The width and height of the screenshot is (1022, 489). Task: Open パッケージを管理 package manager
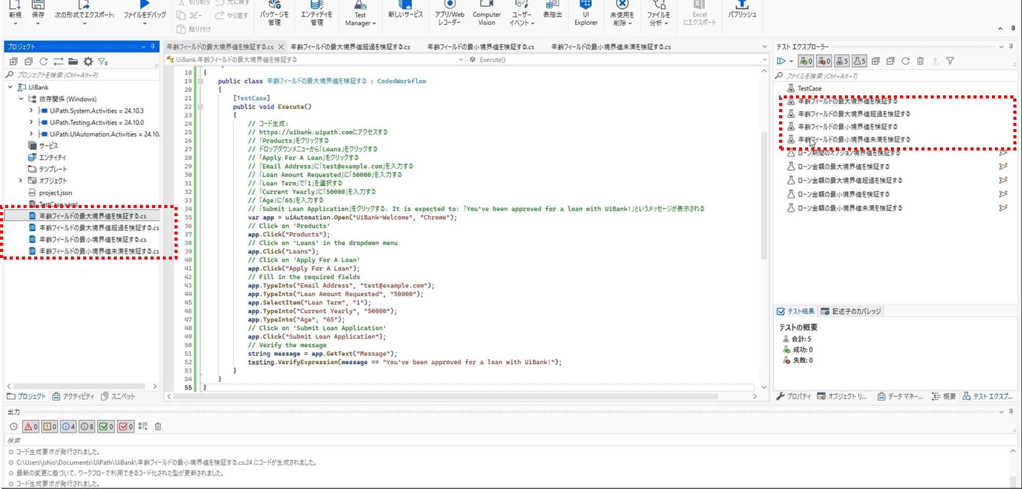[x=275, y=14]
